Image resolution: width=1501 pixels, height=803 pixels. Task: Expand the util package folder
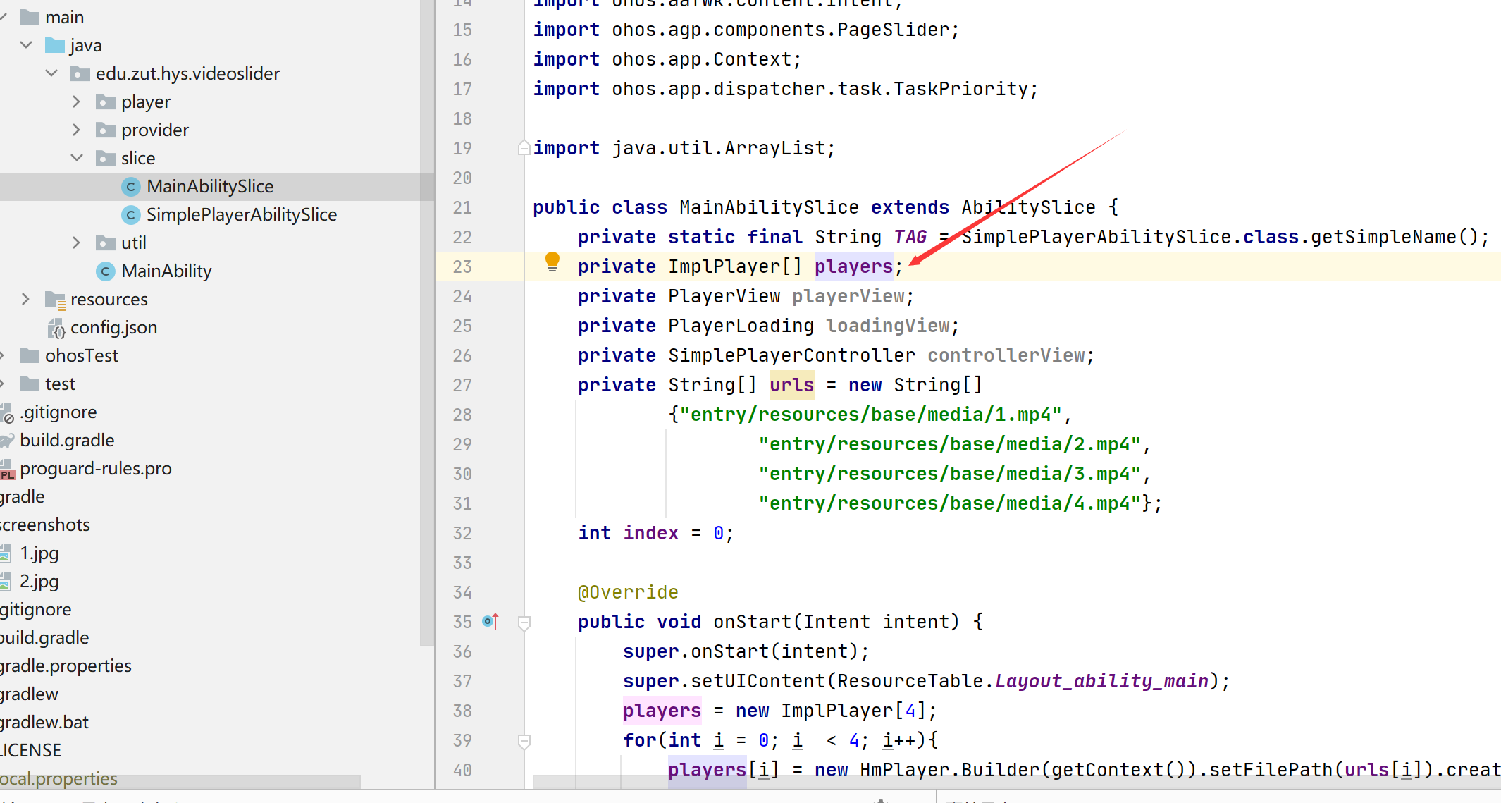76,243
